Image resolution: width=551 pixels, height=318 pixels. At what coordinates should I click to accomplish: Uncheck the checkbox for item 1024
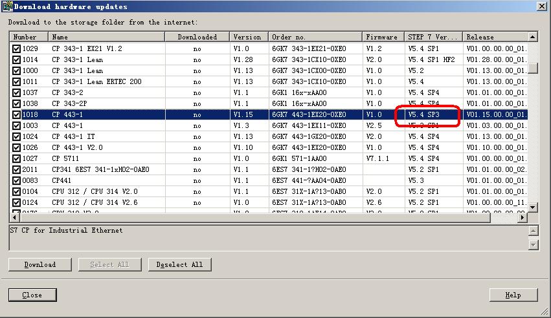point(17,137)
